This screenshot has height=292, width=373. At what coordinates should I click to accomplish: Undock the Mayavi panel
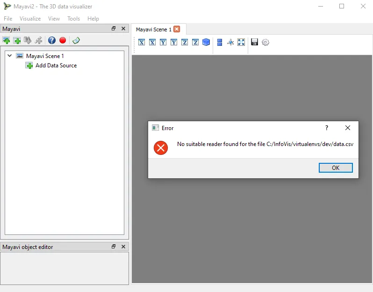tap(114, 29)
